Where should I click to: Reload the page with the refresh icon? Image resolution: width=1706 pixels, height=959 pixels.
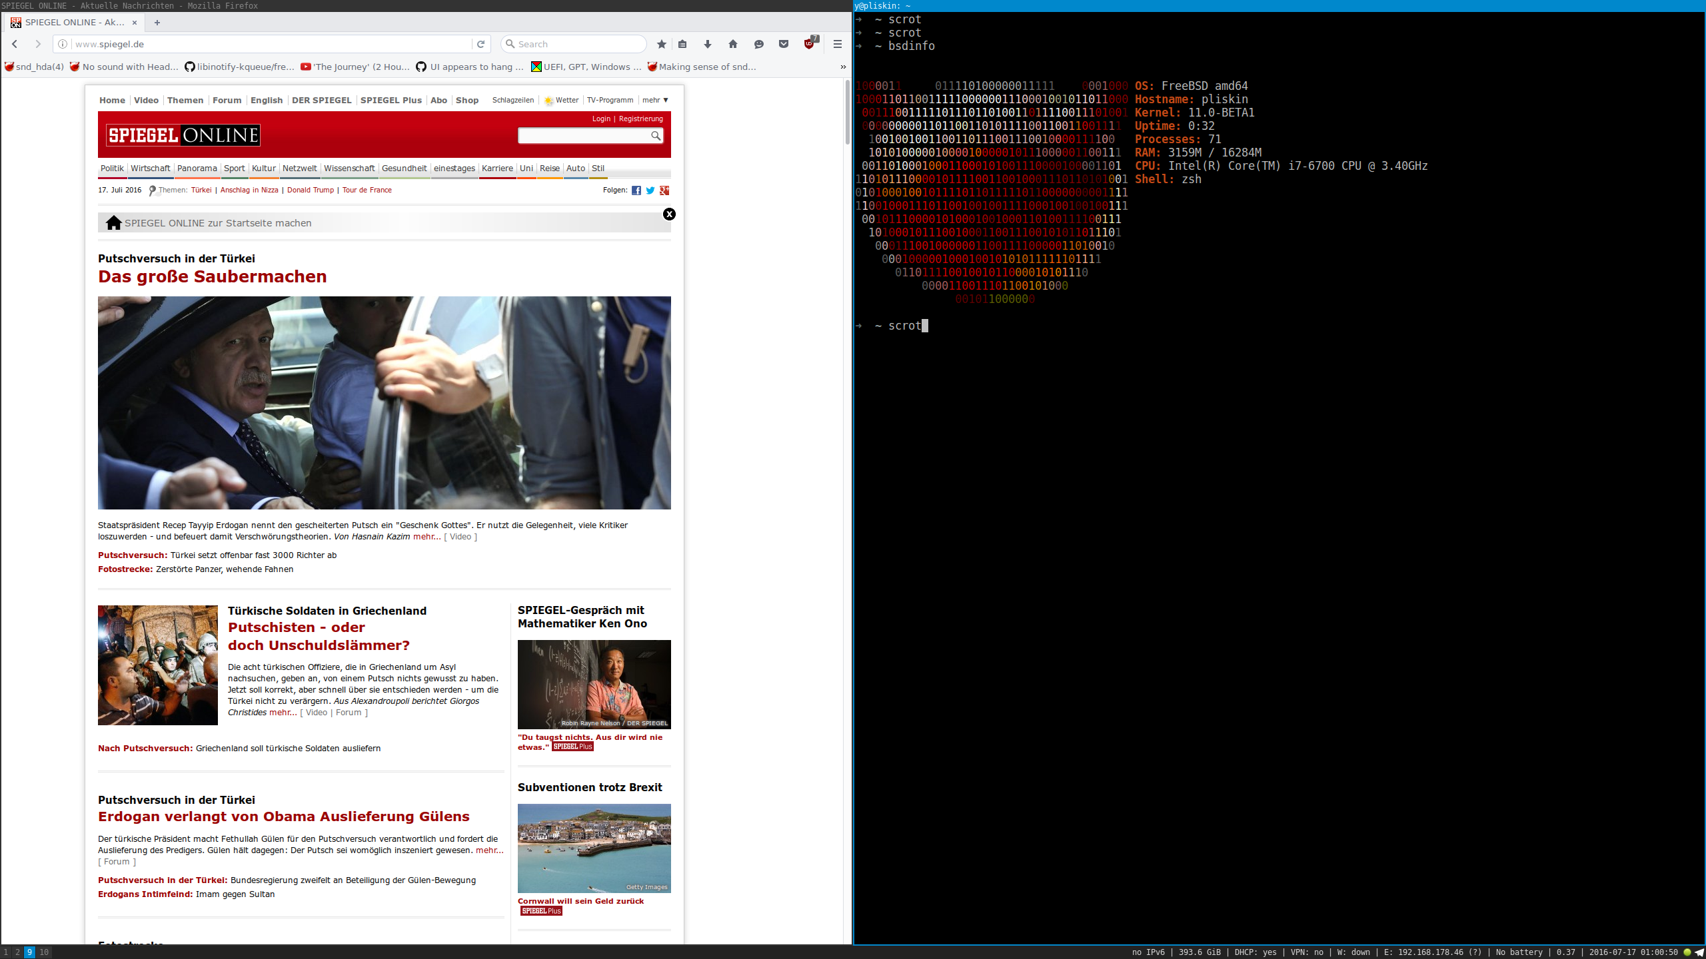click(480, 44)
